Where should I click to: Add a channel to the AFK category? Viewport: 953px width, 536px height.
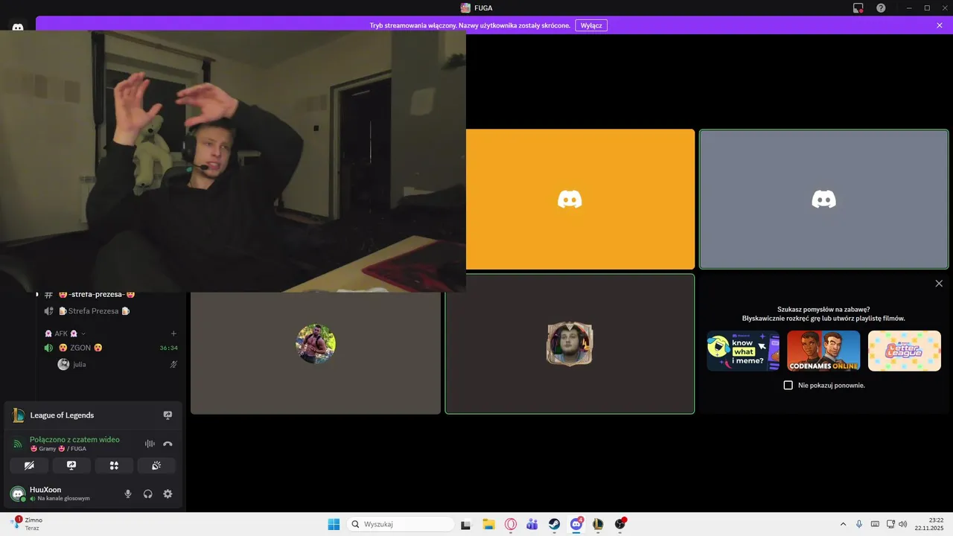[173, 334]
